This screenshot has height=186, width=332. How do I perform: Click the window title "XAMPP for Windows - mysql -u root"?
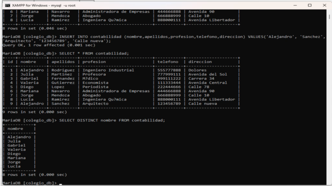tap(44, 5)
